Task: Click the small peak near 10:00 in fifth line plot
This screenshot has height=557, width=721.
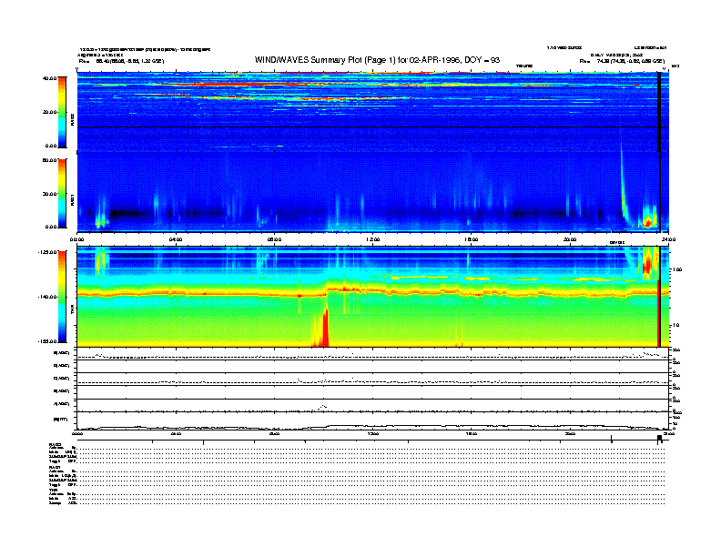Action: (323, 407)
